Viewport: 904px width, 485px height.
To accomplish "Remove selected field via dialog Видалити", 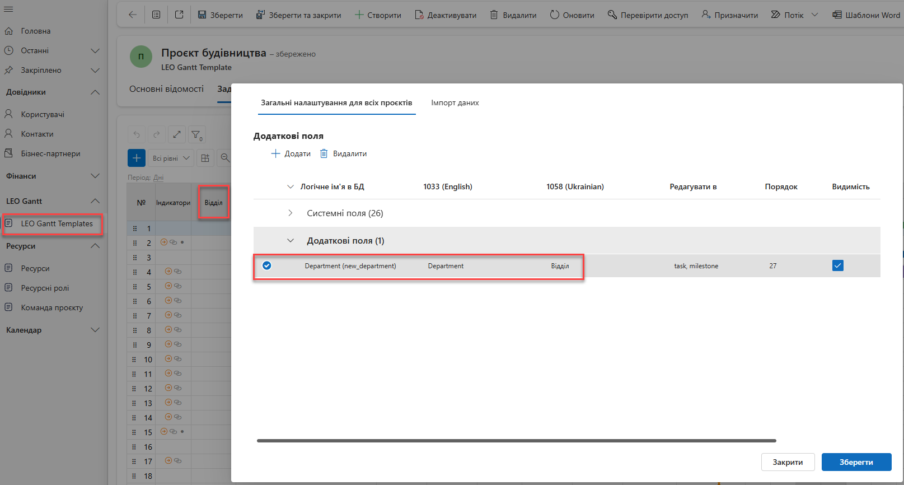I will [343, 153].
